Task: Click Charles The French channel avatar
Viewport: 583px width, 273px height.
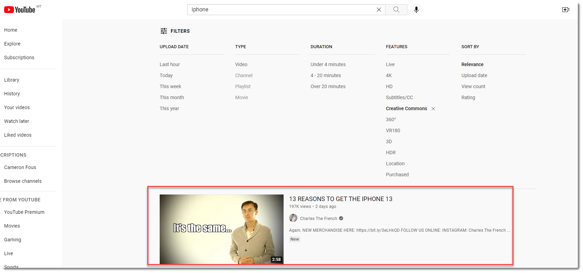Action: coord(293,218)
